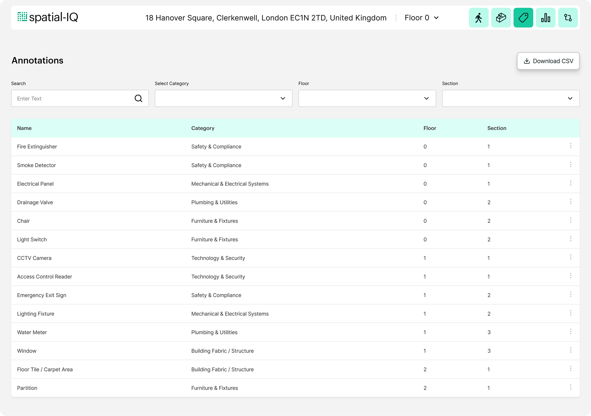Image resolution: width=591 pixels, height=416 pixels.
Task: Open the walking person navigation icon
Action: 479,18
